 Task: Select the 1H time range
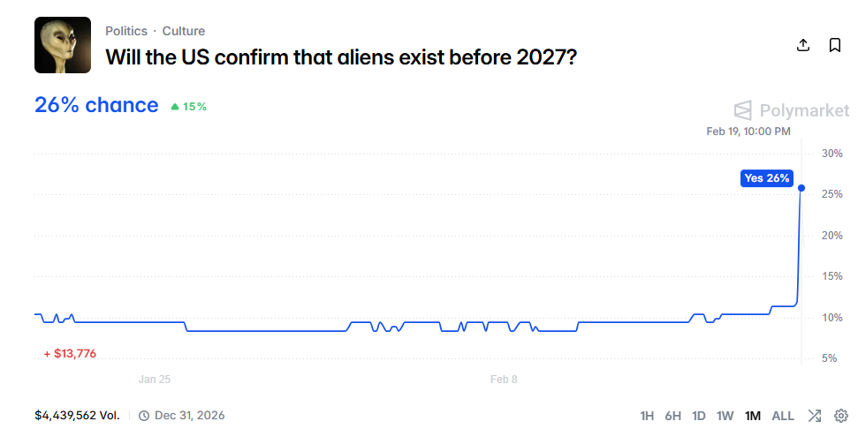(x=647, y=416)
